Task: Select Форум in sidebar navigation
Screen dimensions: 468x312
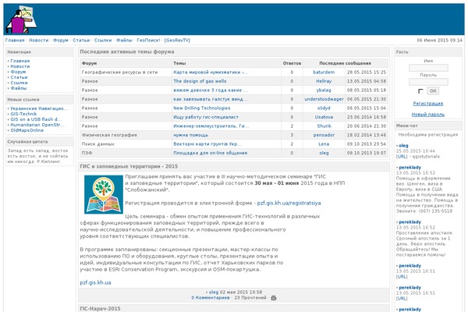Action: (x=18, y=72)
